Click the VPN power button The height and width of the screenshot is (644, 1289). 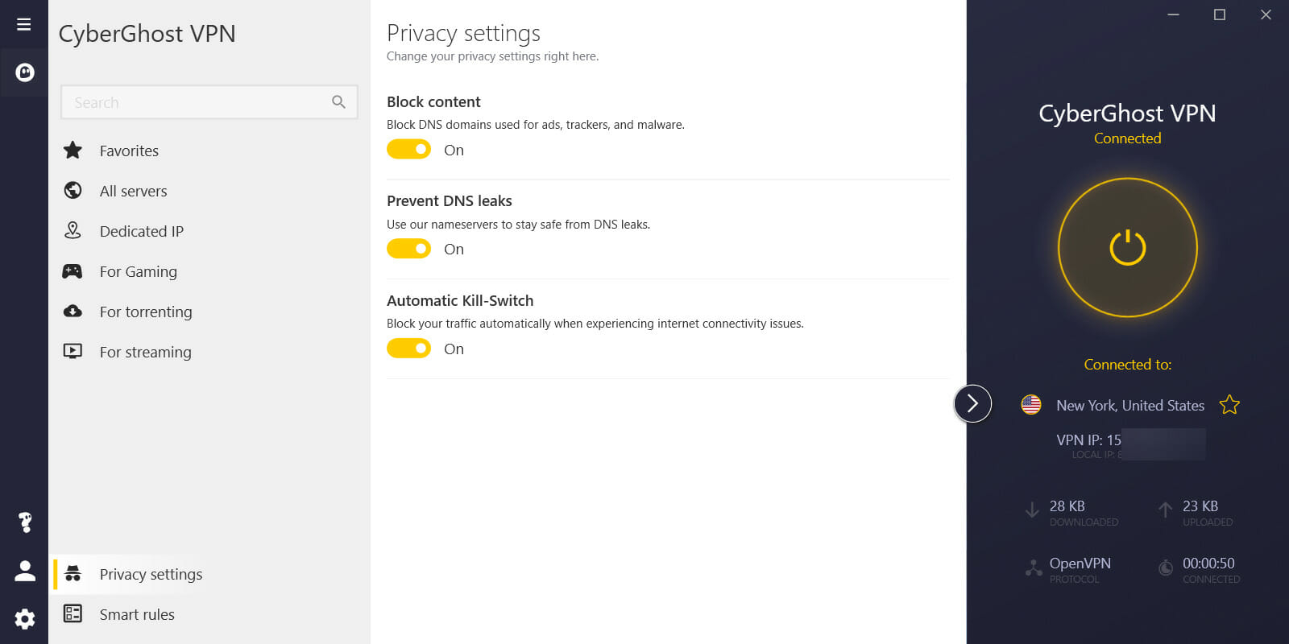tap(1127, 247)
